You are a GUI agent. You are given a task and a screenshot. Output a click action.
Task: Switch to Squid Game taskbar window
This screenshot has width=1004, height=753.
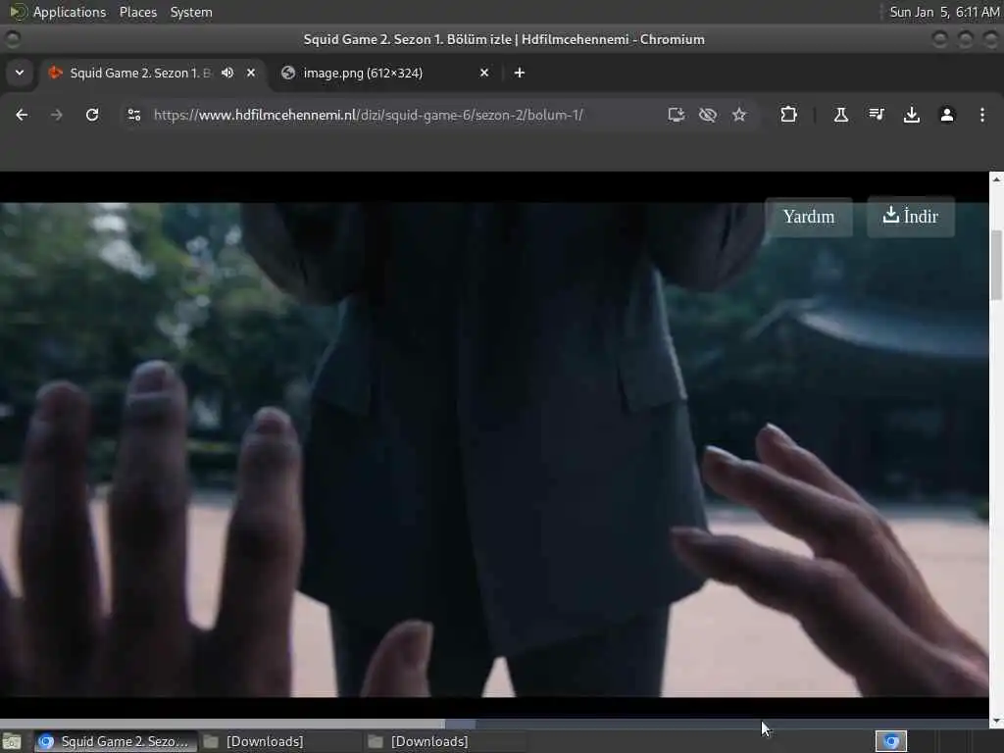pyautogui.click(x=114, y=741)
